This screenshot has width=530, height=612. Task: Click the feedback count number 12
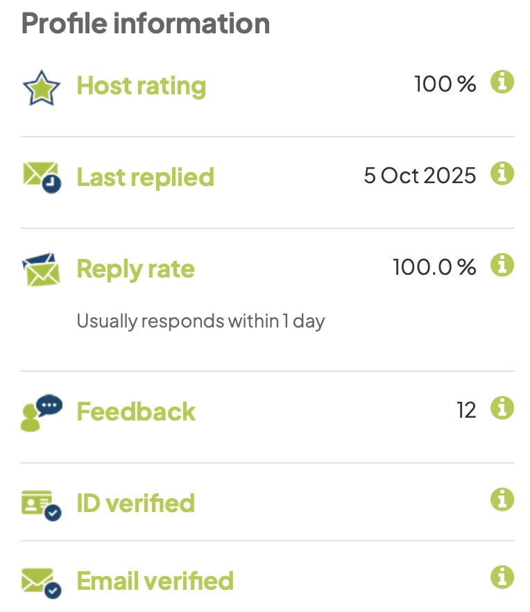click(466, 411)
